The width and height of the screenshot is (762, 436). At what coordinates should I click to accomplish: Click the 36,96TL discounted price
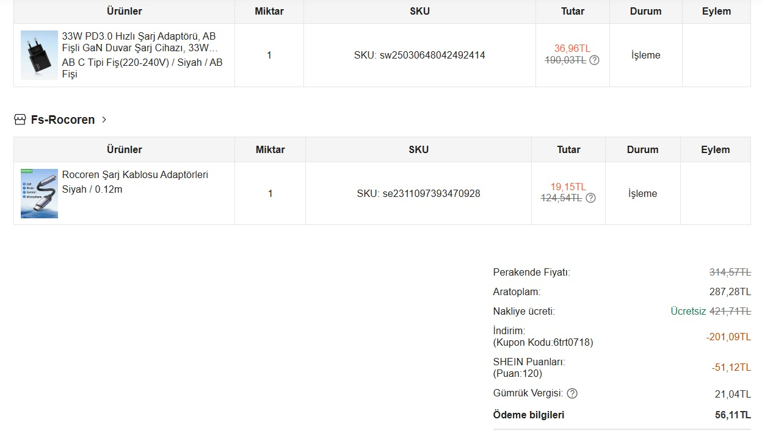point(572,49)
